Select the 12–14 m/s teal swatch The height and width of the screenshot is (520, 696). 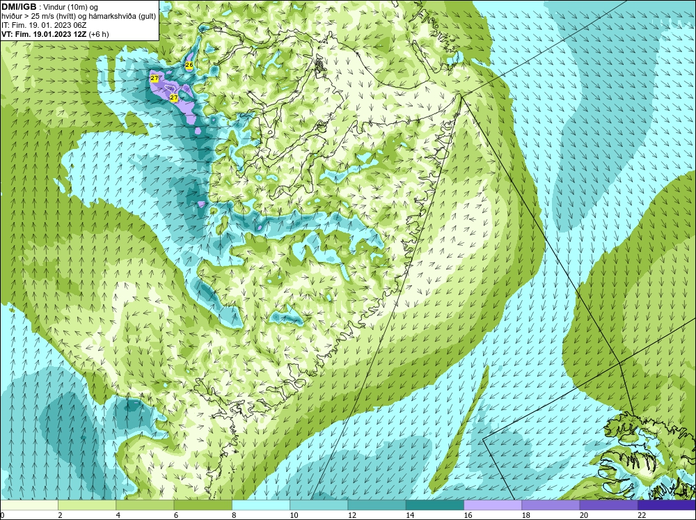[x=377, y=505]
